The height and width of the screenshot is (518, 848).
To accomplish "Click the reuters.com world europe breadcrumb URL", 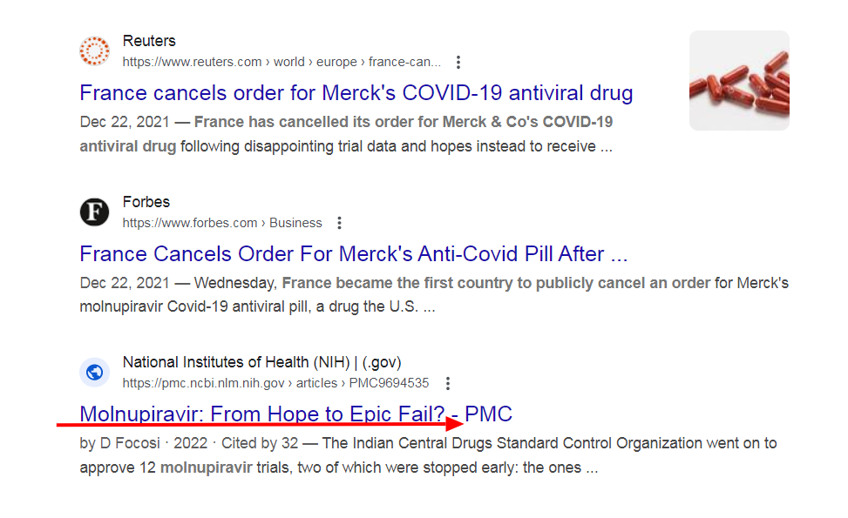I will [x=282, y=62].
